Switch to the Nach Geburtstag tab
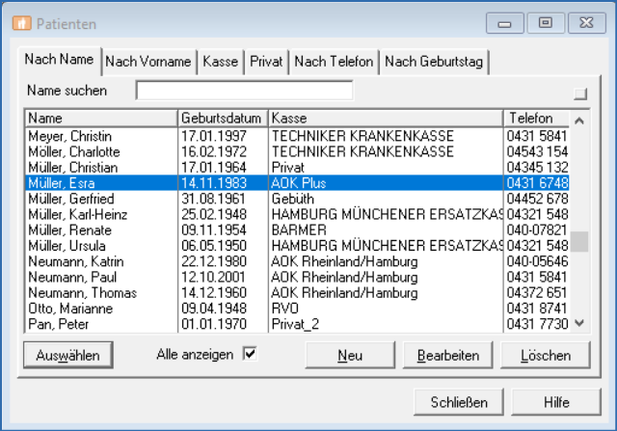 click(434, 62)
